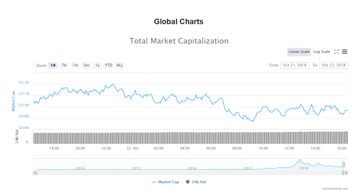Choose the 1y zoom range
This screenshot has width=352, height=195.
[98, 65]
